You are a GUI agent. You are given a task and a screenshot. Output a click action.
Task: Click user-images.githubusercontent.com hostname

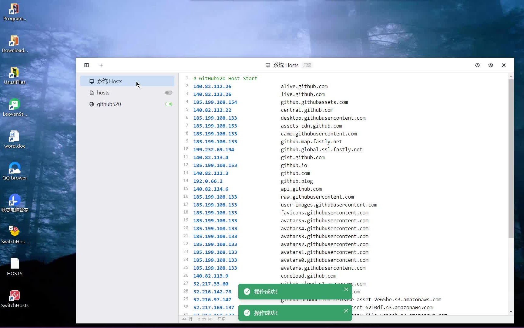(x=329, y=205)
